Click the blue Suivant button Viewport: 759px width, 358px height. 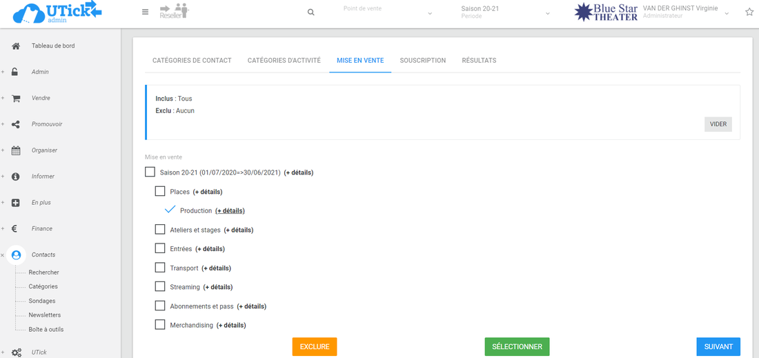[x=718, y=346]
